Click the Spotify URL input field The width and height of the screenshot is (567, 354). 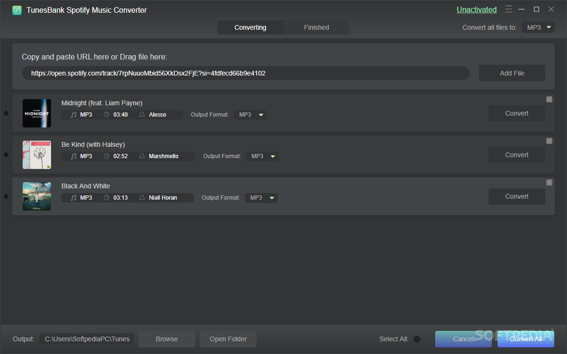coord(246,73)
